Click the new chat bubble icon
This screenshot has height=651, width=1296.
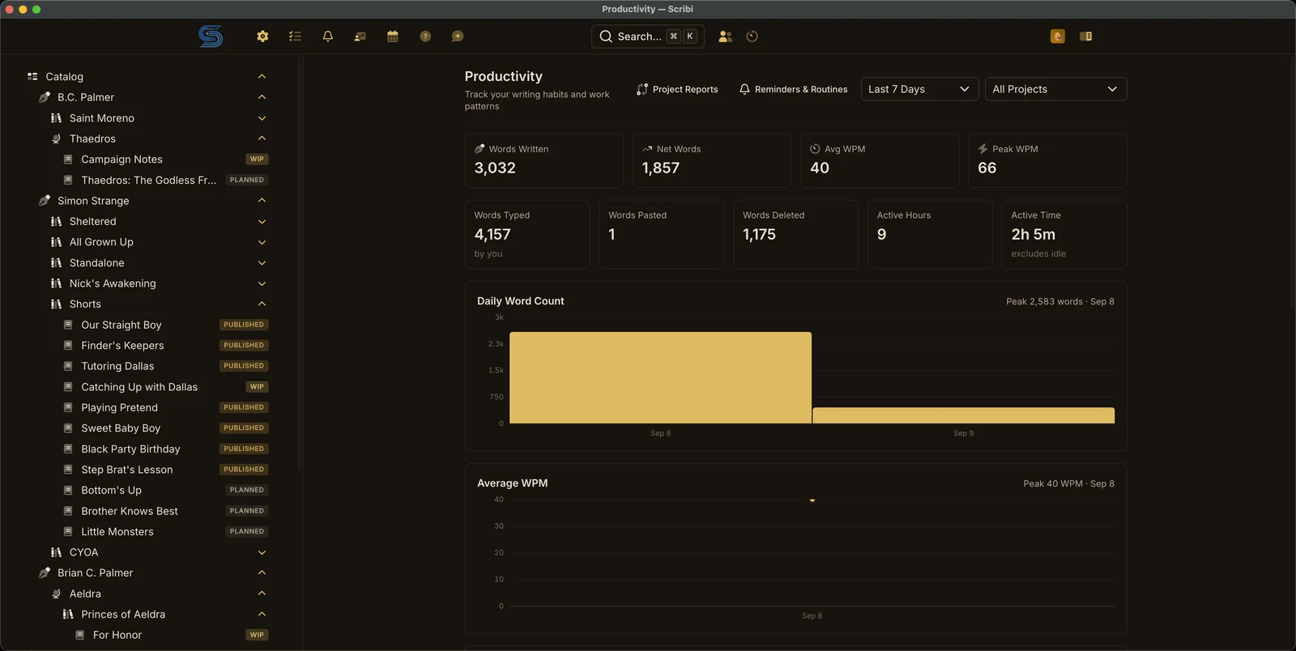coord(458,36)
